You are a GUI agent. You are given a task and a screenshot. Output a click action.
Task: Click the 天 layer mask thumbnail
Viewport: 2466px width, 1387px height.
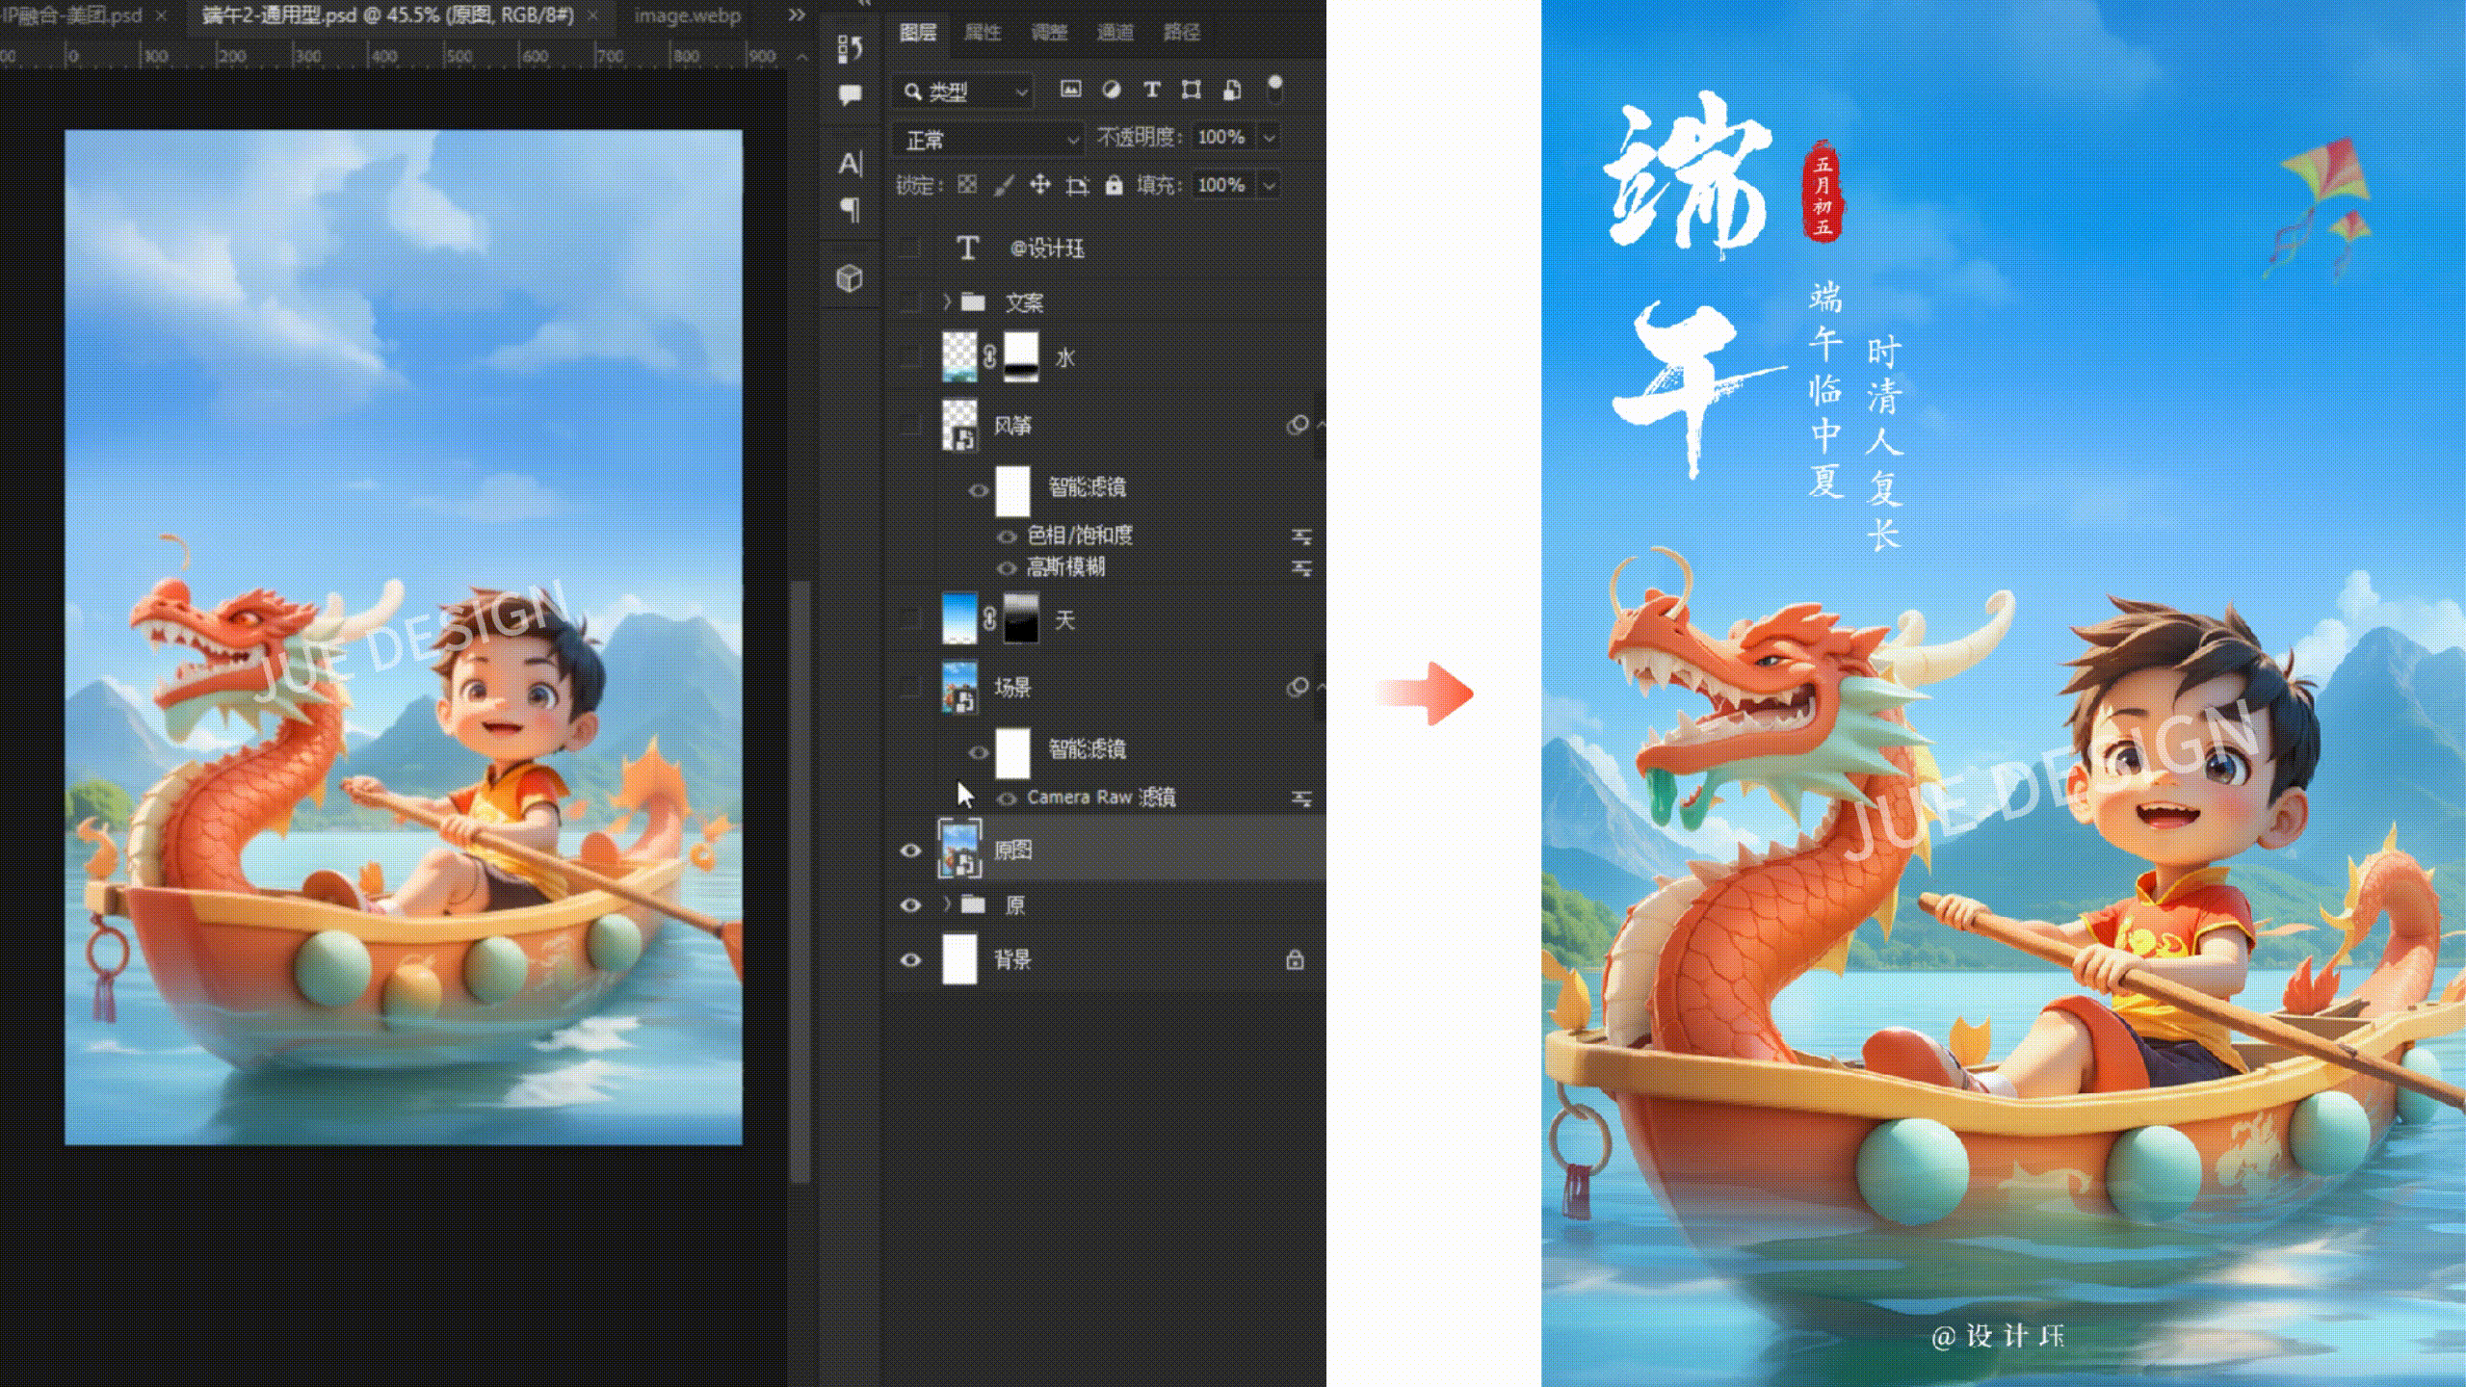pos(1021,617)
